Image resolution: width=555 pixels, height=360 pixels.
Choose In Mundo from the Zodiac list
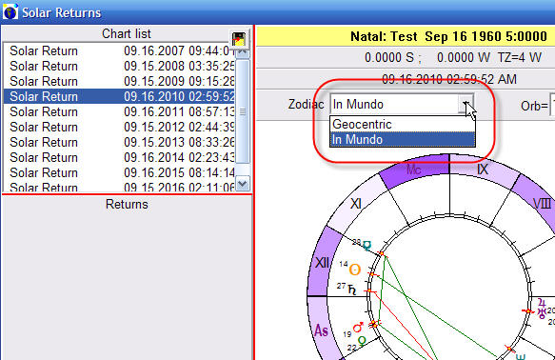click(x=402, y=139)
